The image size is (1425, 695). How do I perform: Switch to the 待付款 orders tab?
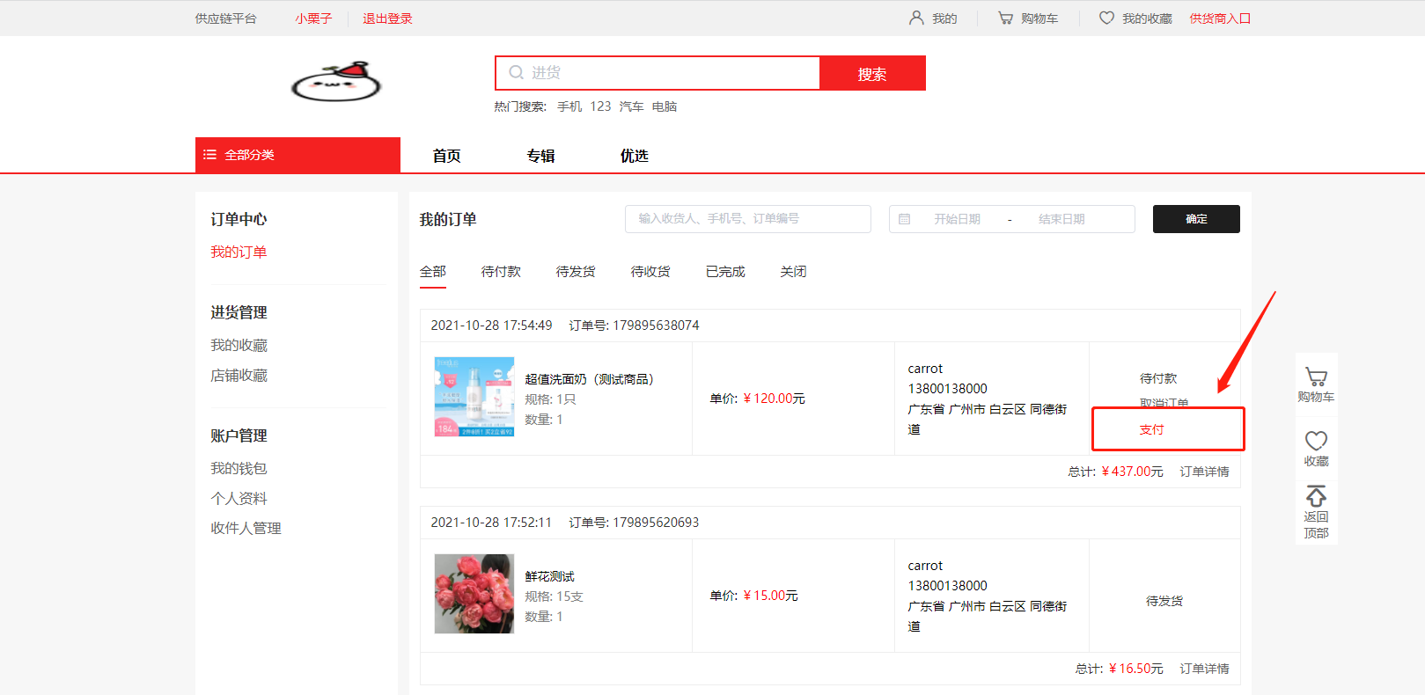coord(501,272)
